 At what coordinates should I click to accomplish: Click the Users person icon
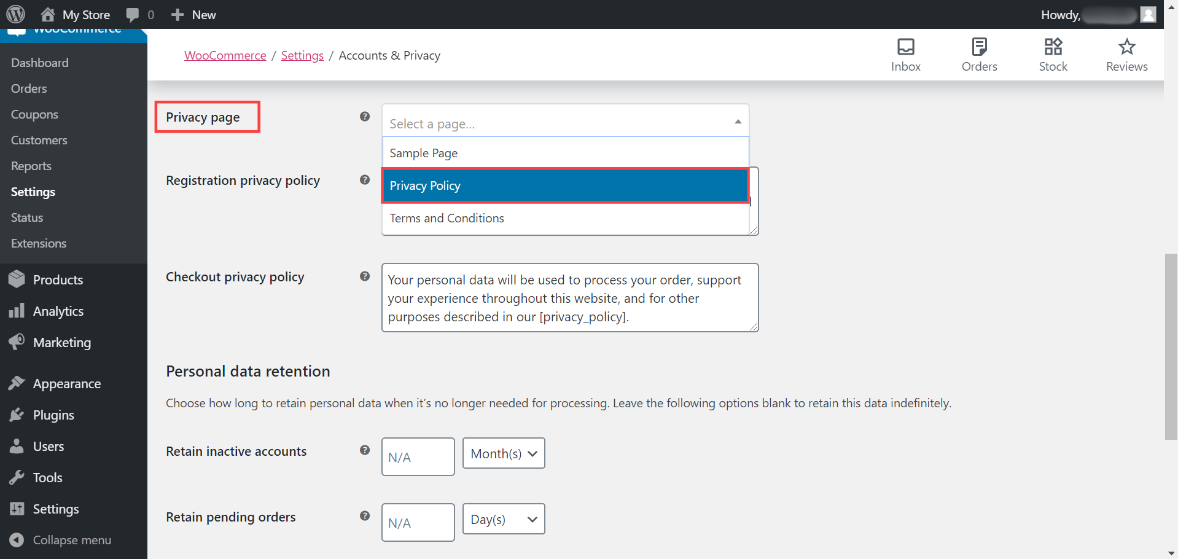click(17, 446)
